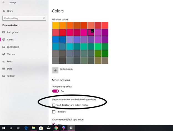Viewport: 173px width, 131px height.
Task: Pick the bright green swatch in fourth row
Action: click(x=98, y=46)
